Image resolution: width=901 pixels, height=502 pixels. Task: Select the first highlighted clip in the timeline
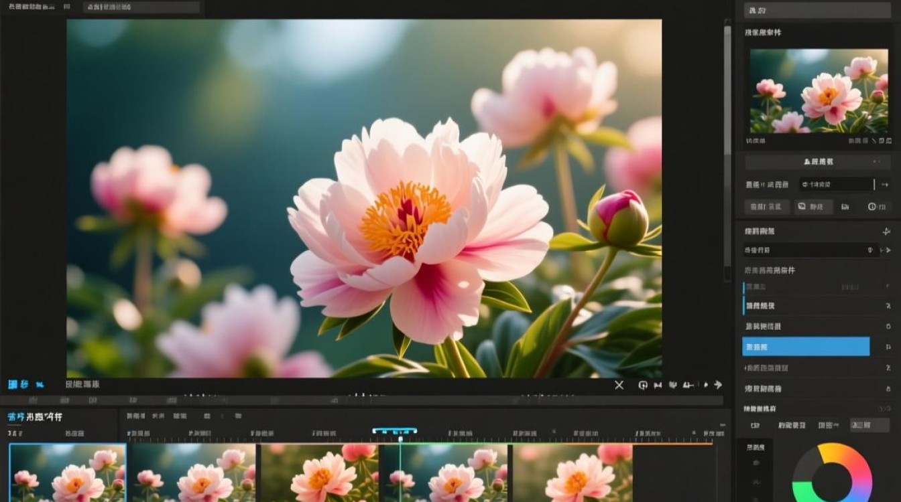click(68, 473)
